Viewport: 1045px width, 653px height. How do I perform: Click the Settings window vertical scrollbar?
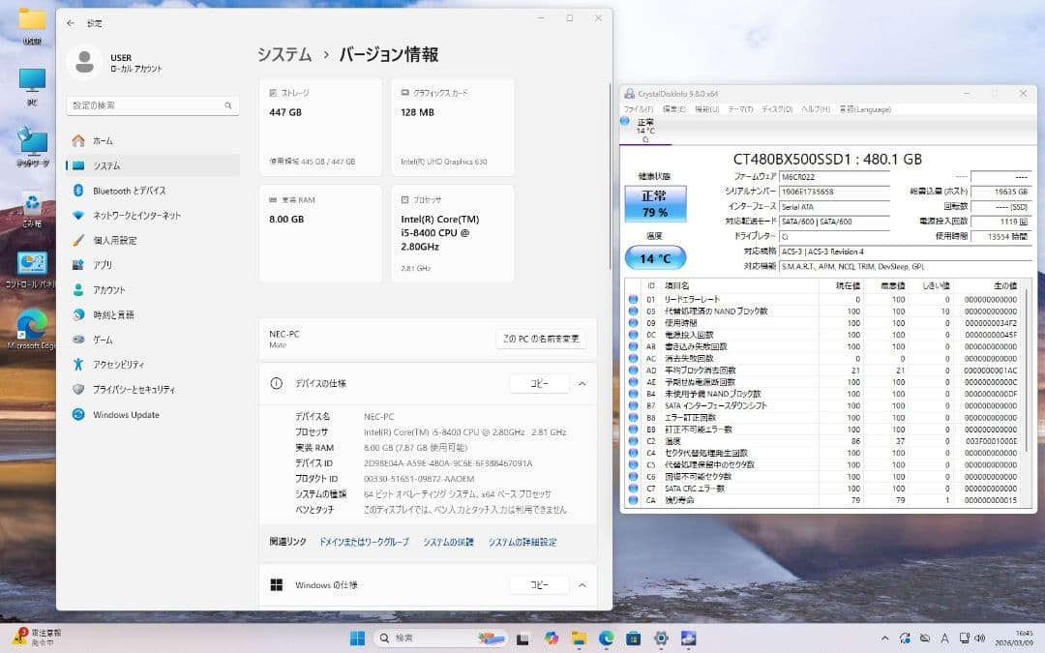click(x=609, y=177)
